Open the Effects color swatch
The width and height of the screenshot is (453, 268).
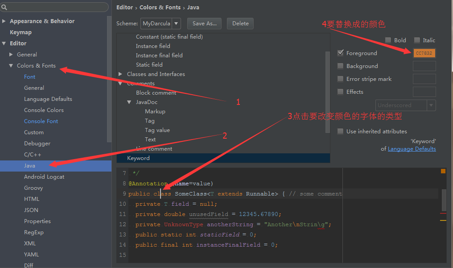pyautogui.click(x=424, y=92)
